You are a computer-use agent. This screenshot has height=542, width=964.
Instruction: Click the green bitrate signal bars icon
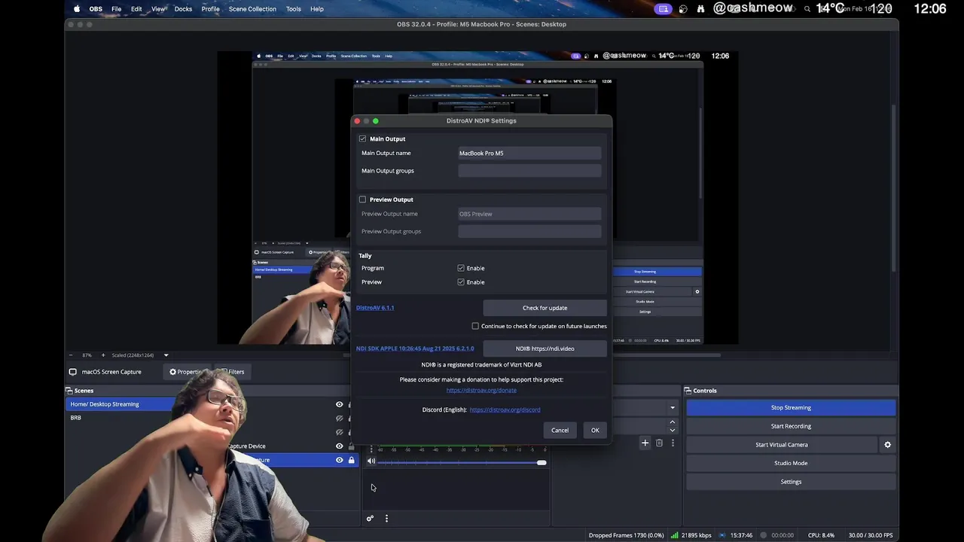coord(675,535)
